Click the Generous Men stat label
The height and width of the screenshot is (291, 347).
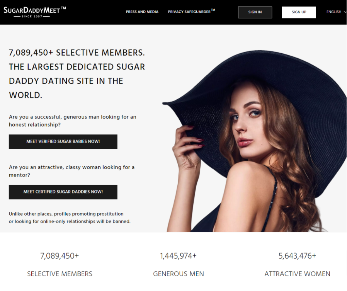(x=179, y=274)
